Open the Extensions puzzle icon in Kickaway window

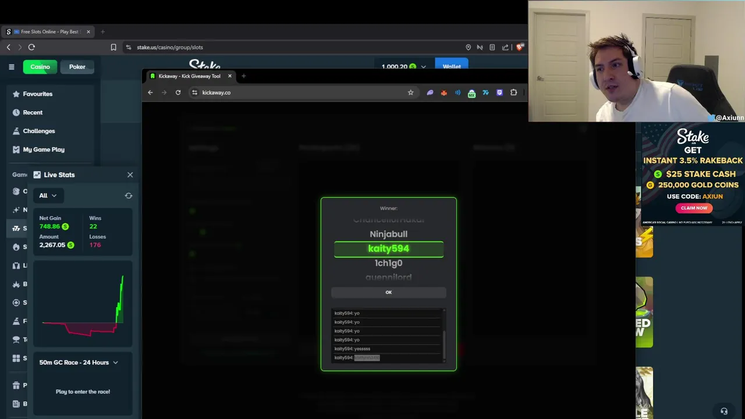click(513, 93)
